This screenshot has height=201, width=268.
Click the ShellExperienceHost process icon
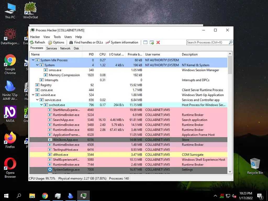pos(50,159)
